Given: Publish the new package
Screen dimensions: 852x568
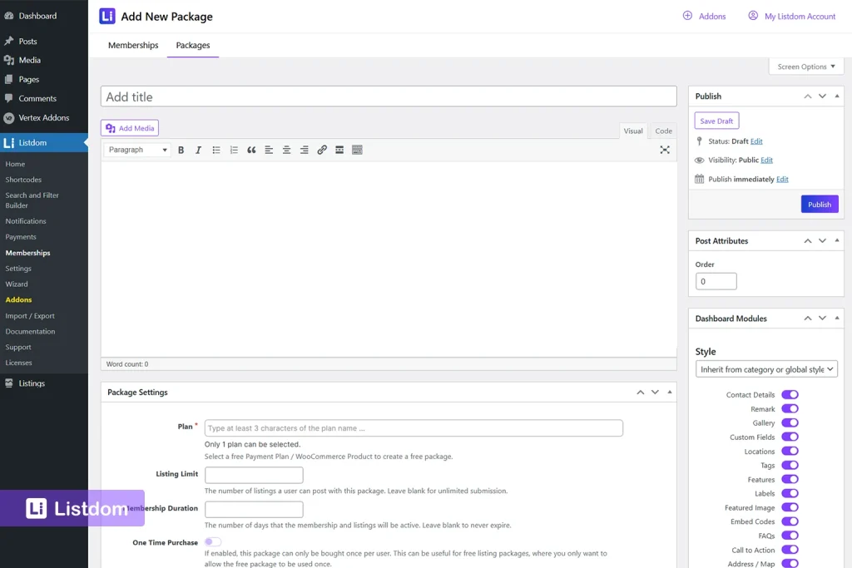Looking at the screenshot, I should pos(820,204).
